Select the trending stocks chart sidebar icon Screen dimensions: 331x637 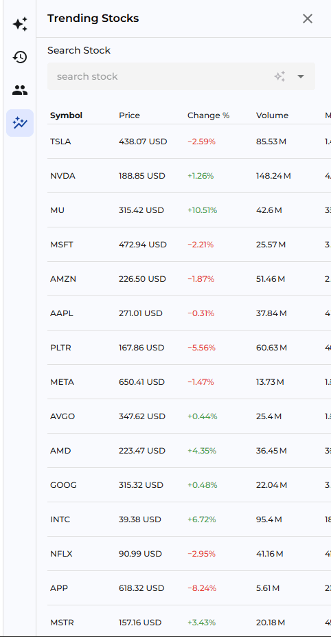pos(20,123)
